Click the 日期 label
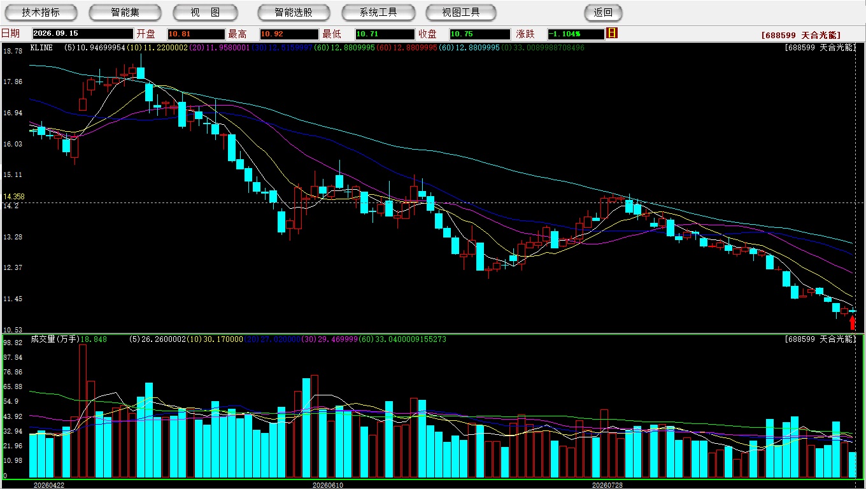The width and height of the screenshot is (866, 489). [10, 33]
